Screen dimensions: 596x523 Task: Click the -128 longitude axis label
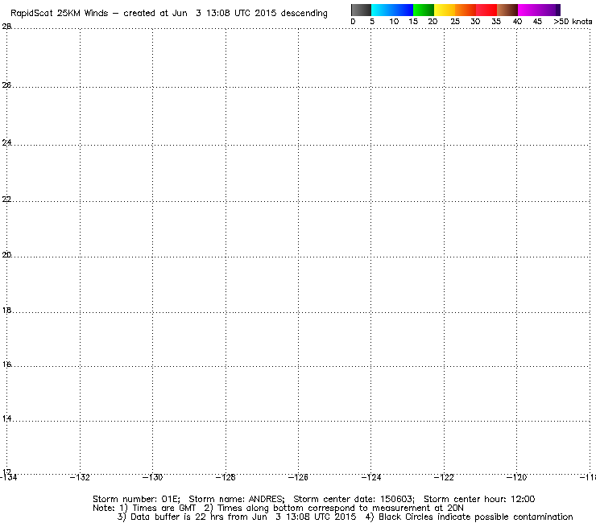[226, 477]
